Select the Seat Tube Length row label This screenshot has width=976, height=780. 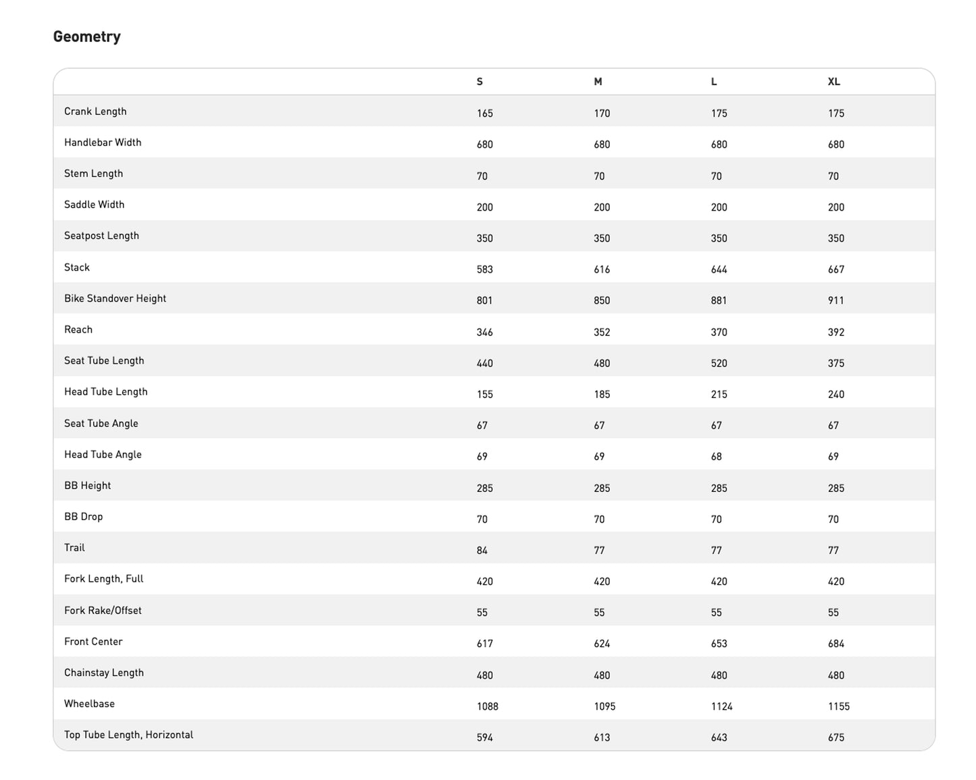[x=104, y=360]
